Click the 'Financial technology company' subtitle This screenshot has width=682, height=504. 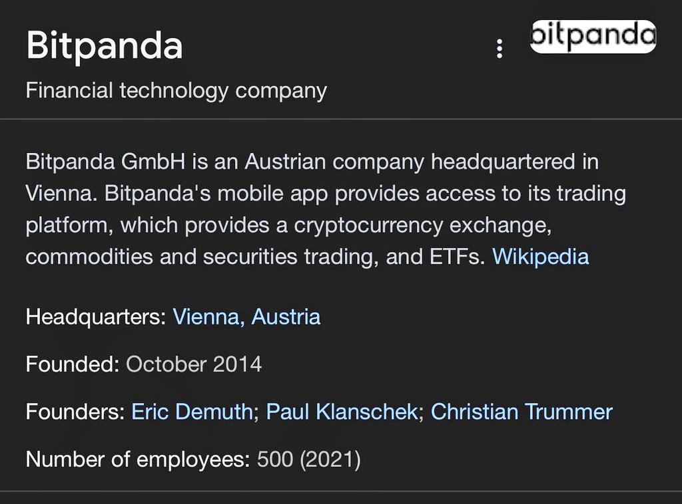[x=176, y=90]
